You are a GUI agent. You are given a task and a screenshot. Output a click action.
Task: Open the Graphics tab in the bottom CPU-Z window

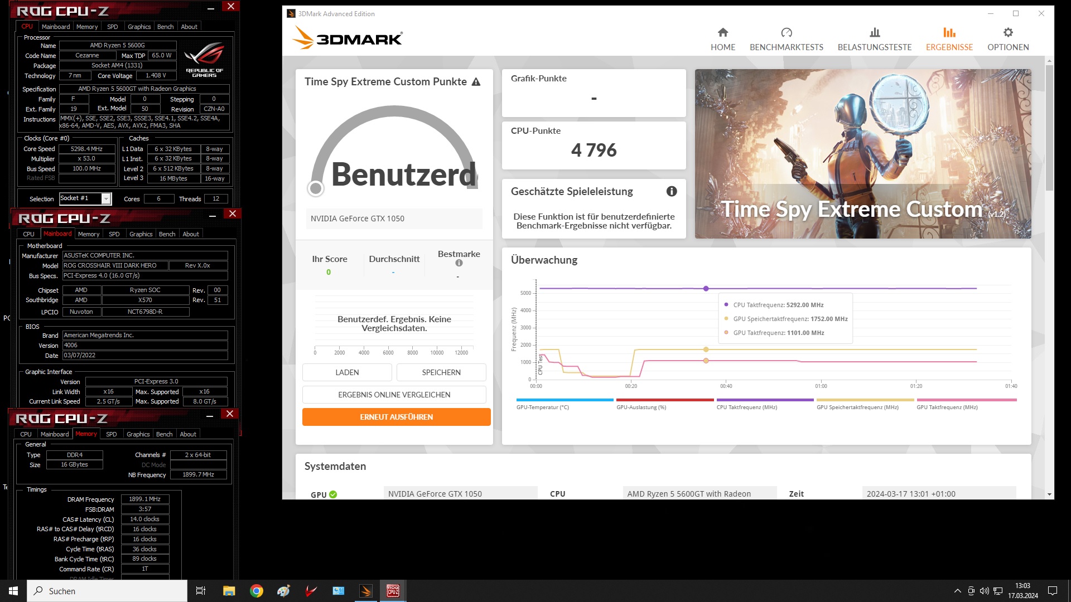tap(138, 434)
